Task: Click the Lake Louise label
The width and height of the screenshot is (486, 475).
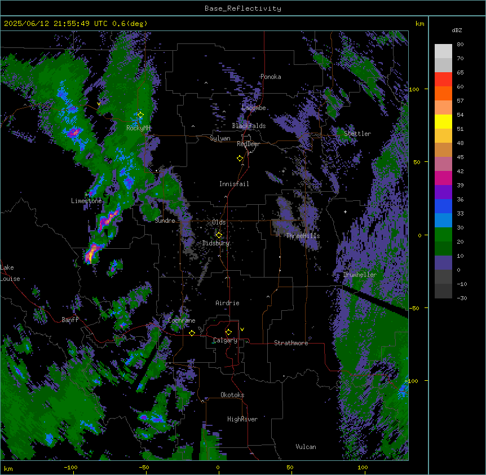Action: coord(10,273)
